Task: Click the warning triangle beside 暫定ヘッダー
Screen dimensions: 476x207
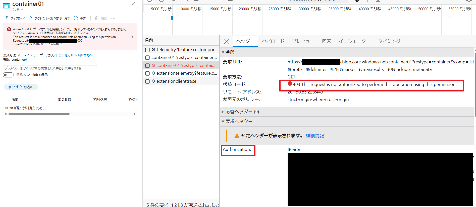Action: click(237, 136)
